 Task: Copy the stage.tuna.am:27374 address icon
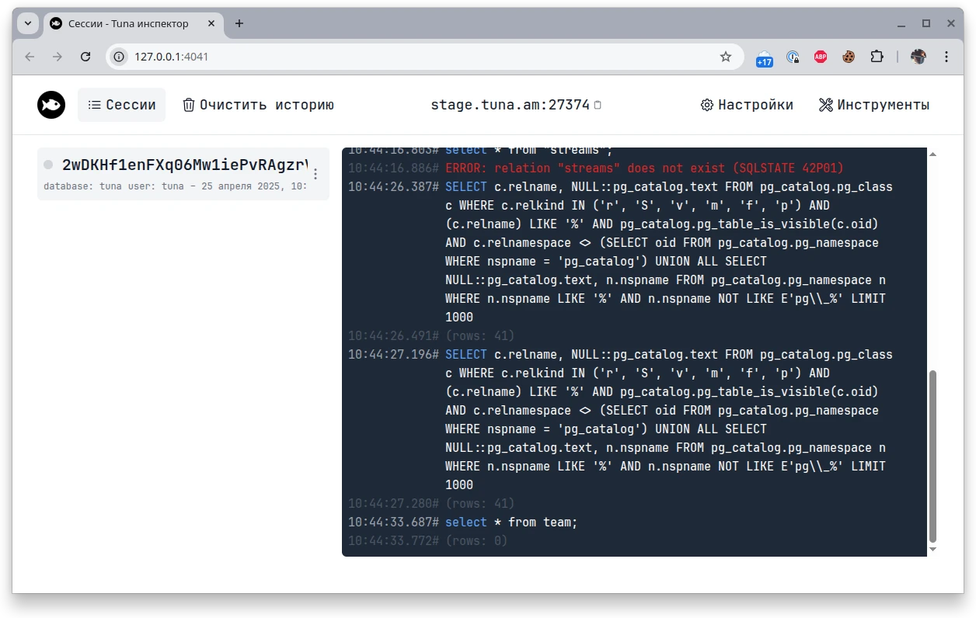click(x=598, y=105)
